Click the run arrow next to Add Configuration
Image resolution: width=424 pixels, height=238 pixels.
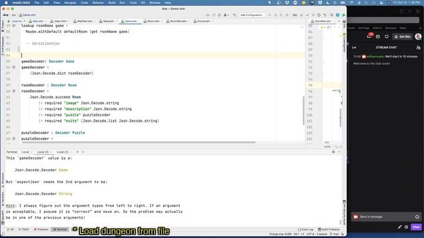coord(270,15)
